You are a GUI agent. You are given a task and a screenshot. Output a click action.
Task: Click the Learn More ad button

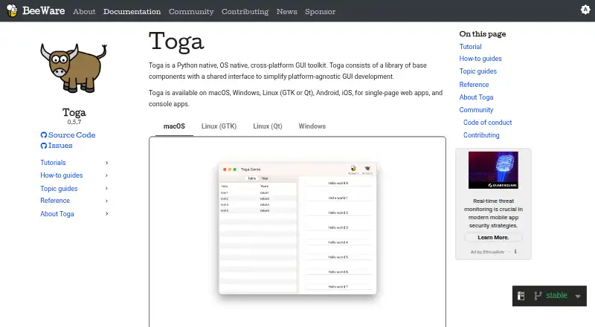(493, 238)
